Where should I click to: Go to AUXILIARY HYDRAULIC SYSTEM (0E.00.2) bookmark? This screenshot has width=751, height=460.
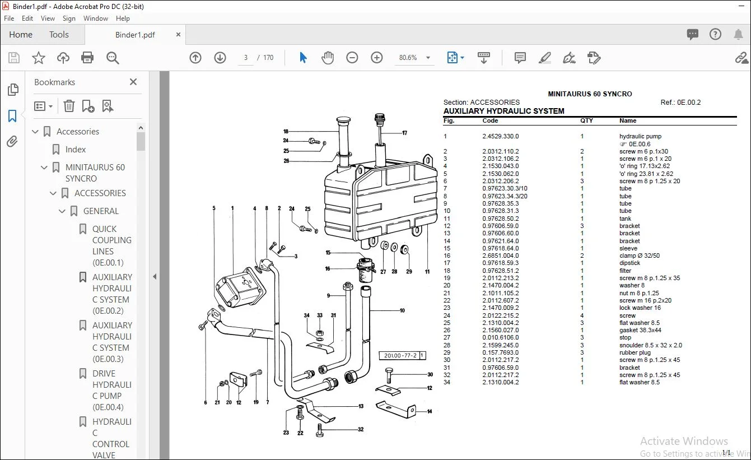click(112, 294)
